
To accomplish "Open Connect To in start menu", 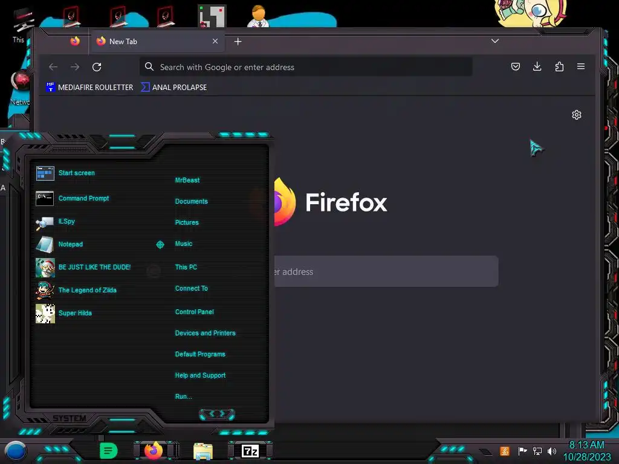I will (191, 288).
